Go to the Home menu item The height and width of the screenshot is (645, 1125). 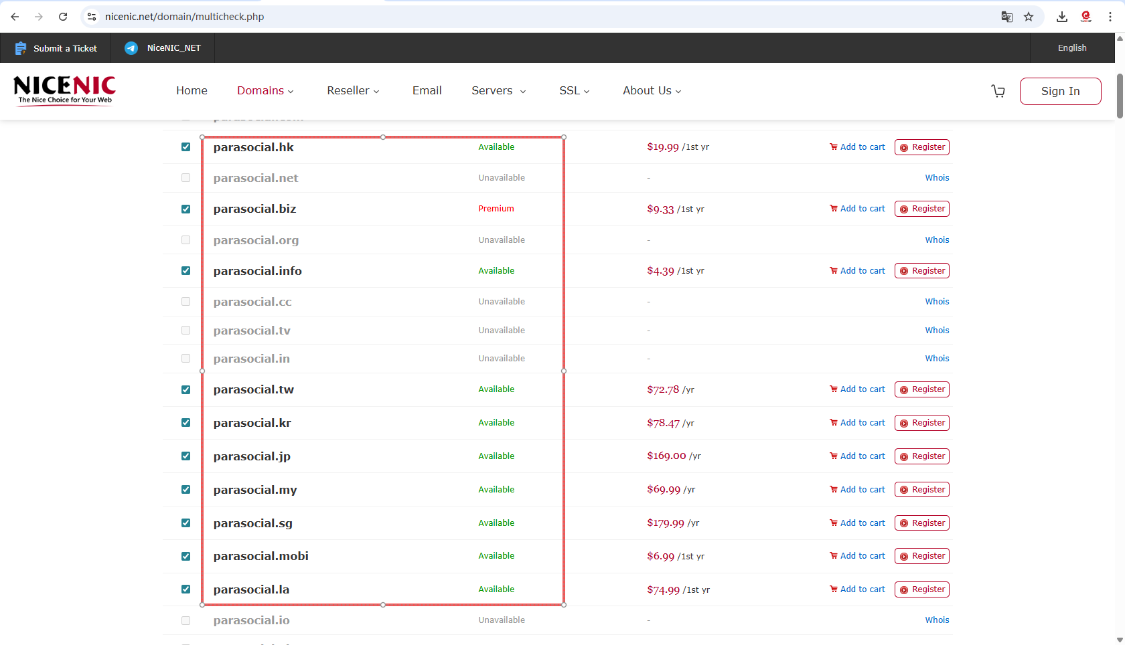[192, 91]
